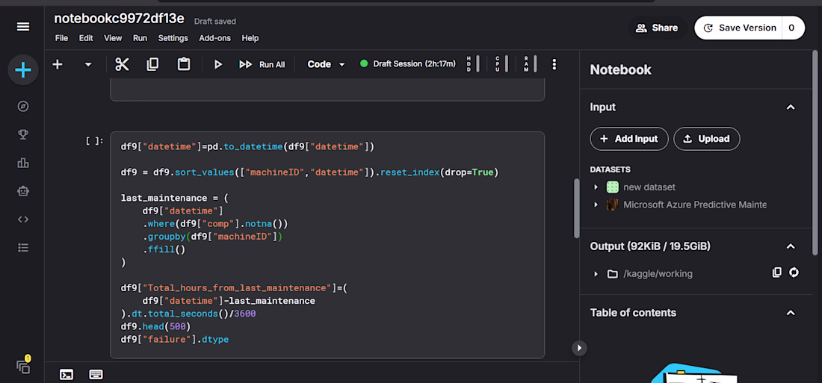Open the Add-ons menu
822x383 pixels.
pyautogui.click(x=214, y=38)
